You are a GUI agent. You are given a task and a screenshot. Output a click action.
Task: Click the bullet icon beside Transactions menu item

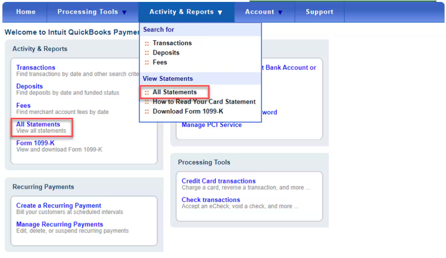[147, 44]
